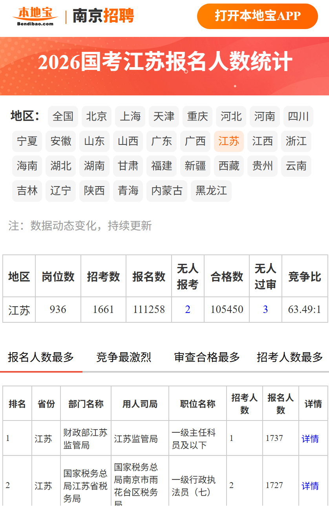329x512 pixels.
Task: Select the 江西 region chip
Action: click(x=263, y=141)
